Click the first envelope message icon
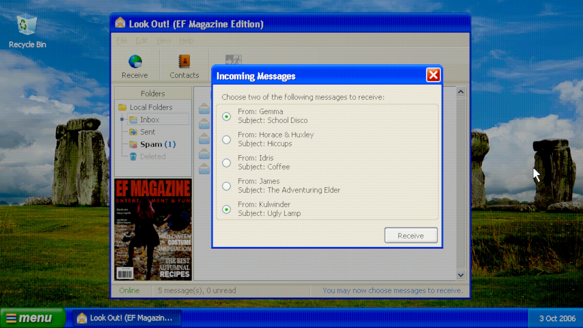This screenshot has width=583, height=328. pyautogui.click(x=204, y=109)
